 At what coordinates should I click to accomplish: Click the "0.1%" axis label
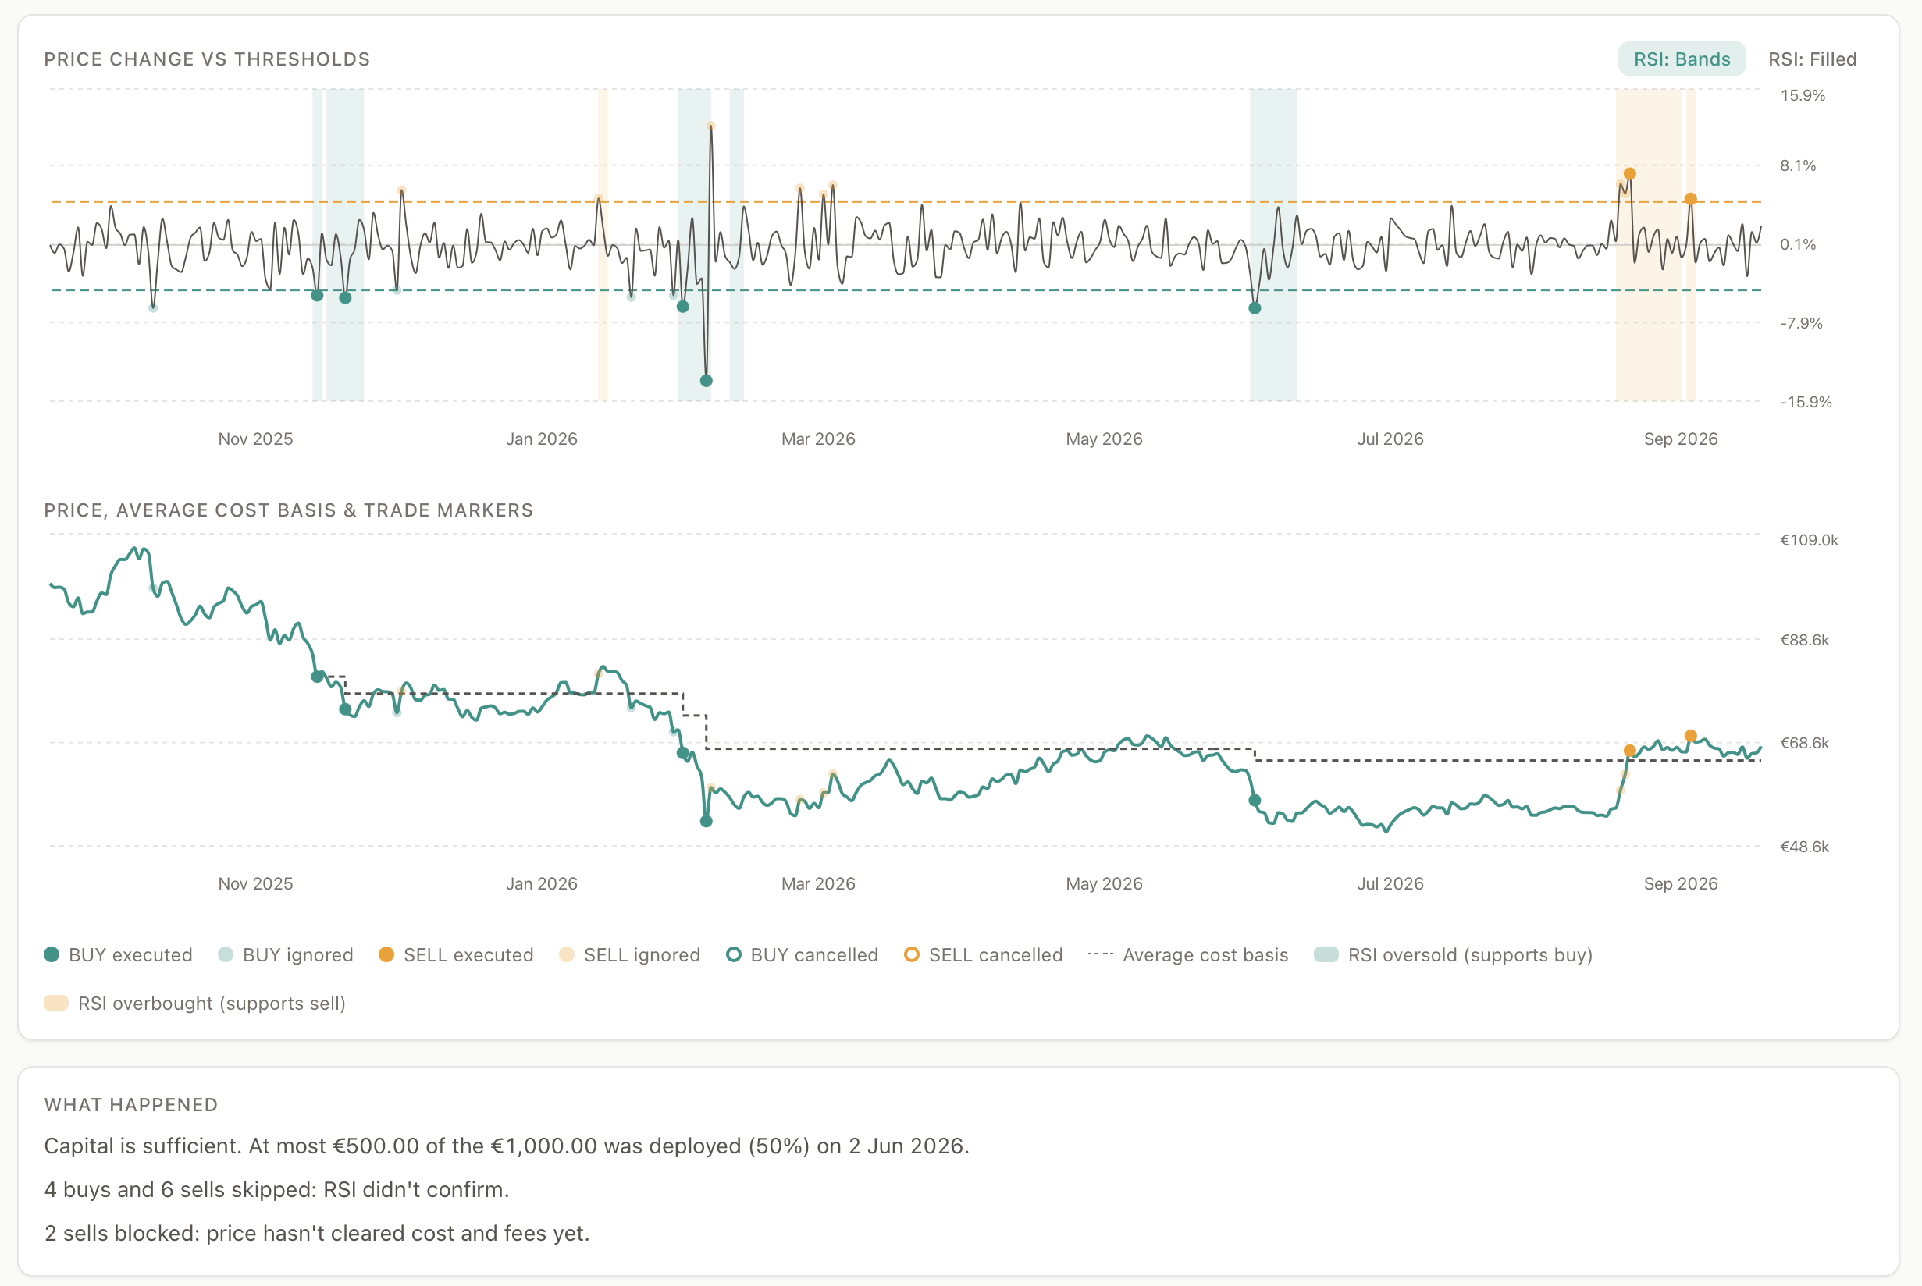(1797, 244)
